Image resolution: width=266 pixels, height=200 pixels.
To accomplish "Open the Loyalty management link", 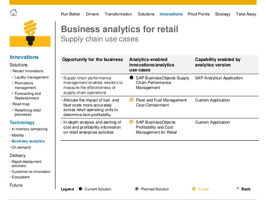I will click(x=31, y=77).
